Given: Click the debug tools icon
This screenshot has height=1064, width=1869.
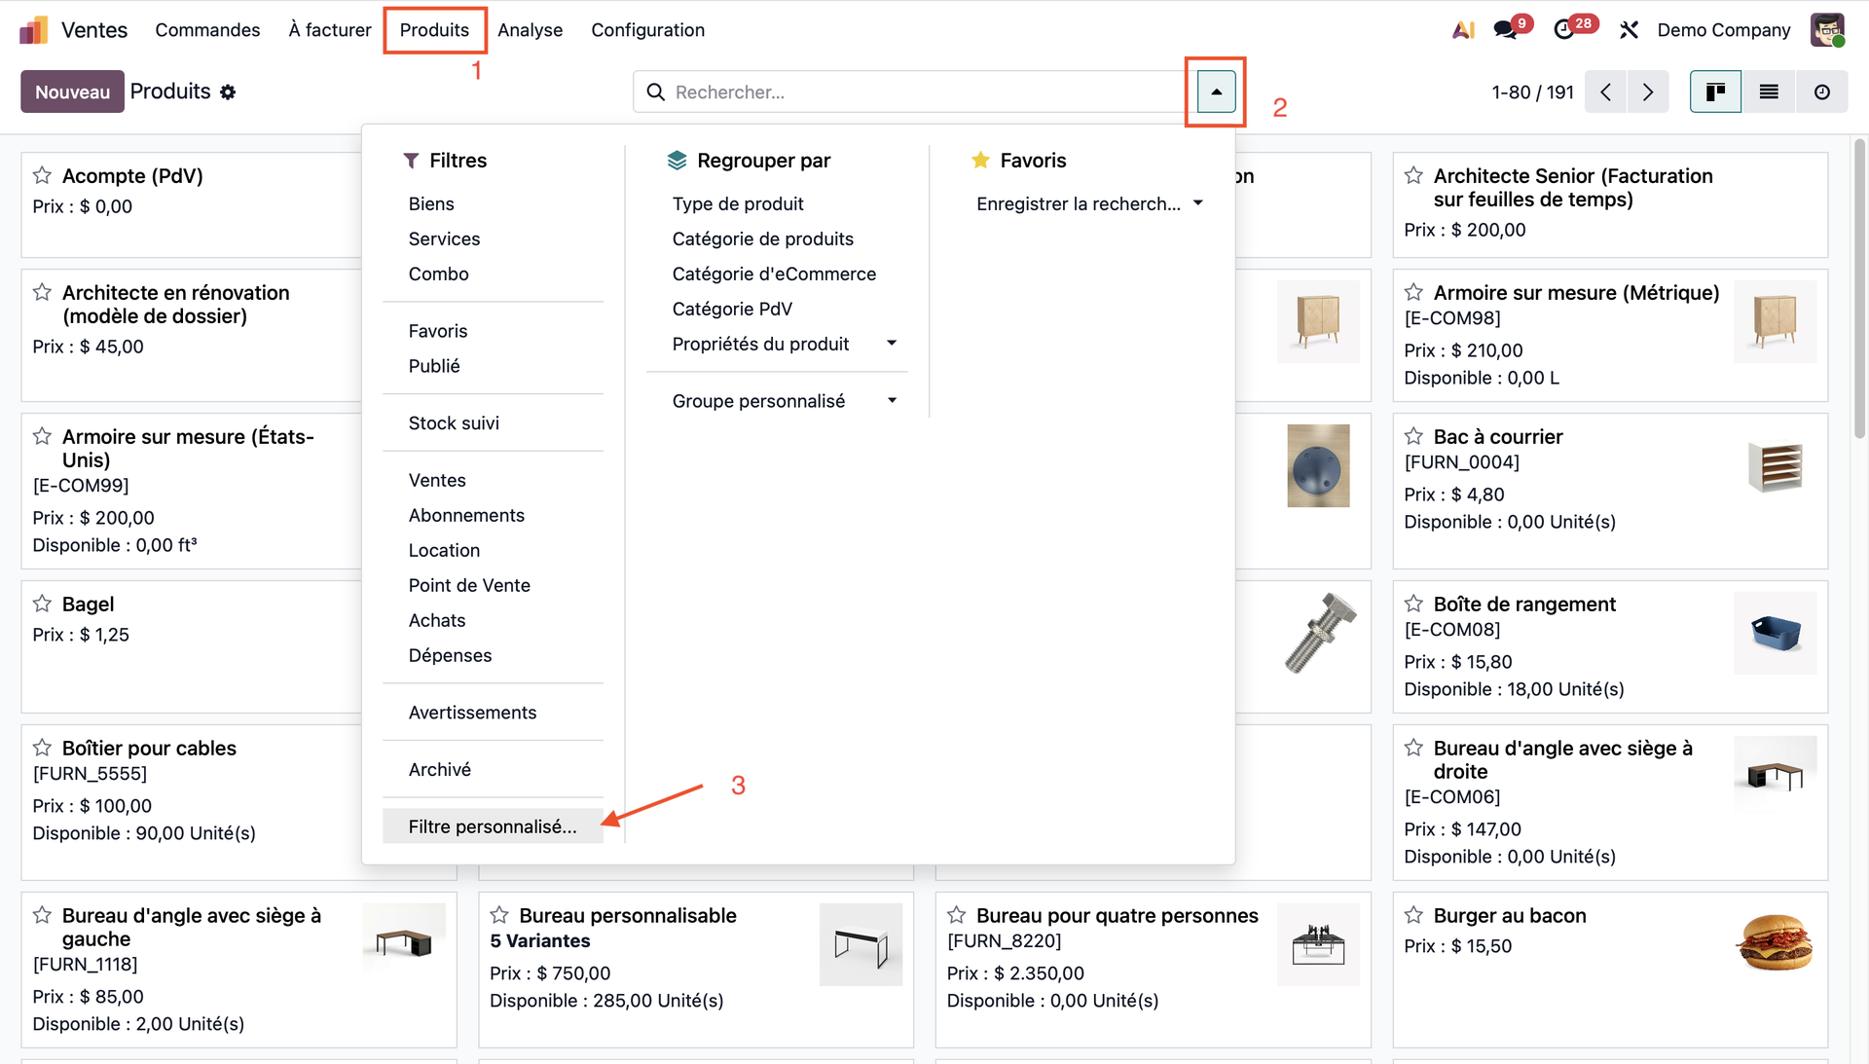Looking at the screenshot, I should tap(1629, 30).
